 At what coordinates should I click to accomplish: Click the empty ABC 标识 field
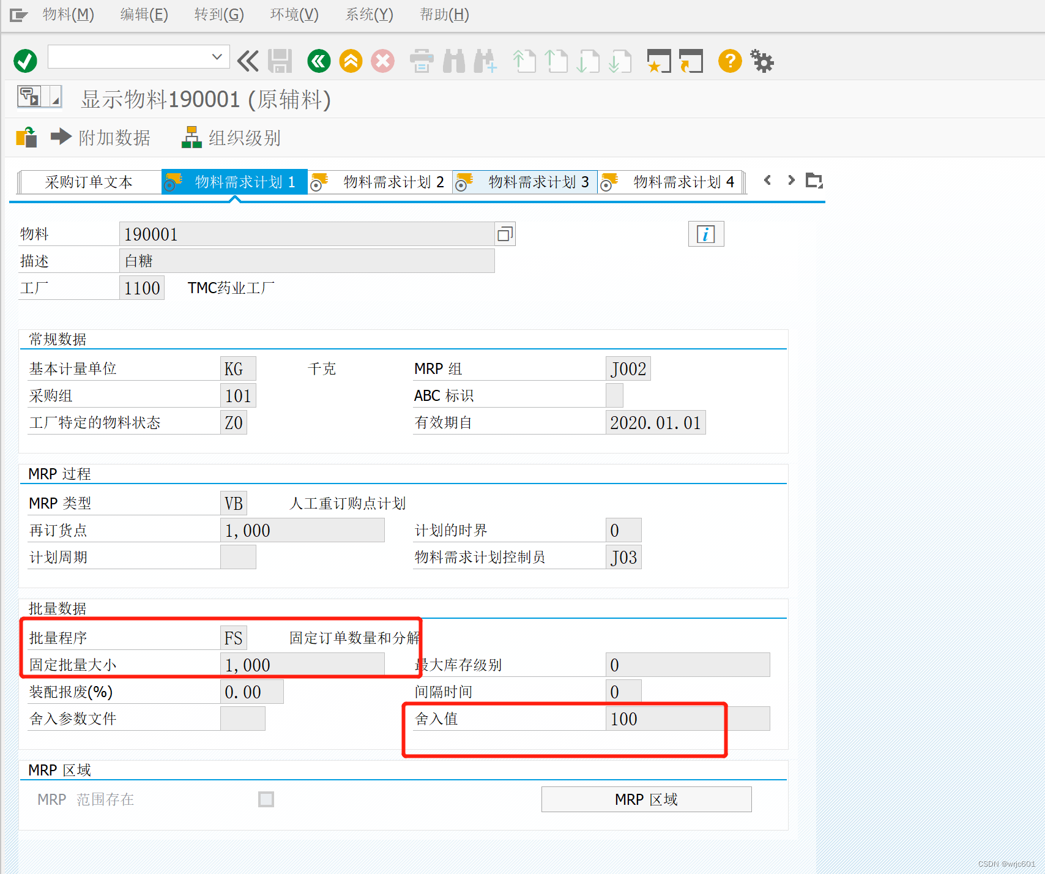614,395
